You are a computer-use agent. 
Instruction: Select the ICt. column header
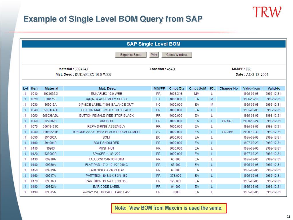coord(213,88)
